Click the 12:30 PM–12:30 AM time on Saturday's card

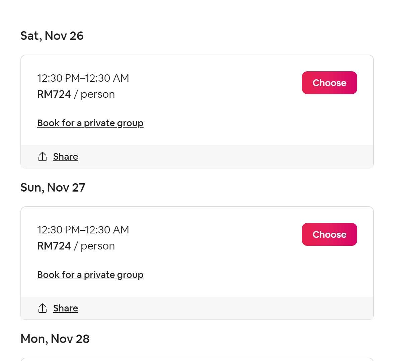(83, 78)
